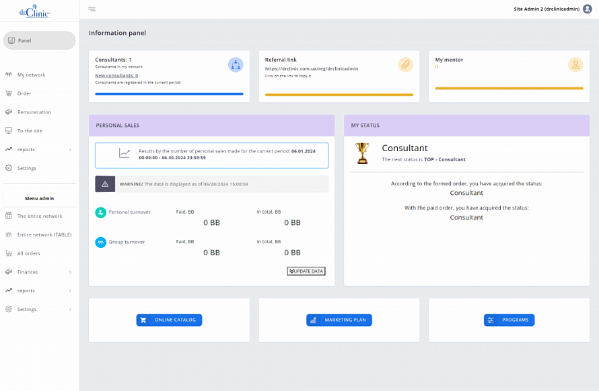This screenshot has height=391, width=599.
Task: Click the consultants network icon in card
Action: coord(236,64)
